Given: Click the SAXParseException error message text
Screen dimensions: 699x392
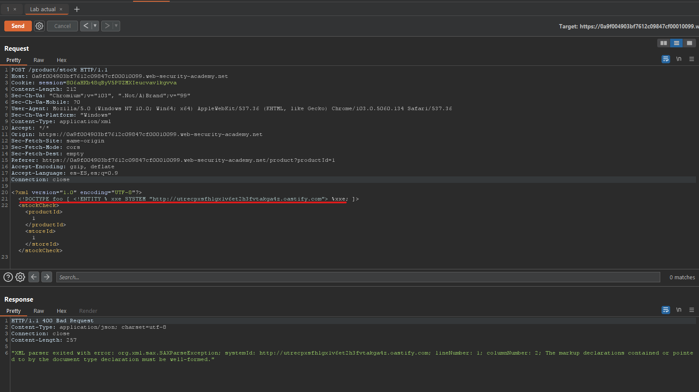Looking at the screenshot, I should tap(352, 356).
